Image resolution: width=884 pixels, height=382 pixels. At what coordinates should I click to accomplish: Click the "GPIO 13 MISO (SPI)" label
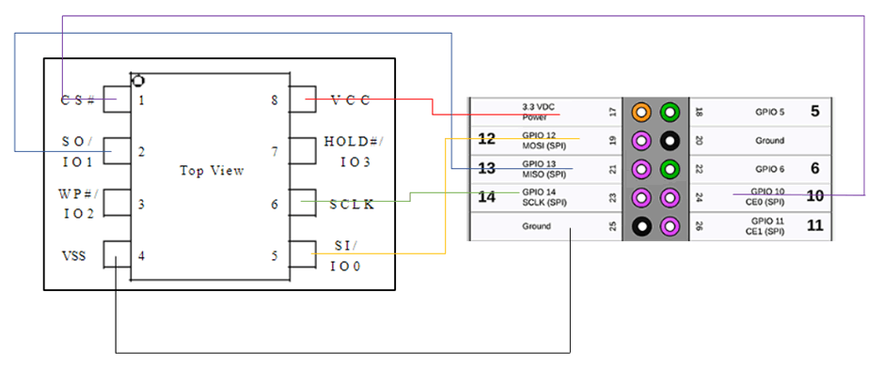tap(544, 169)
